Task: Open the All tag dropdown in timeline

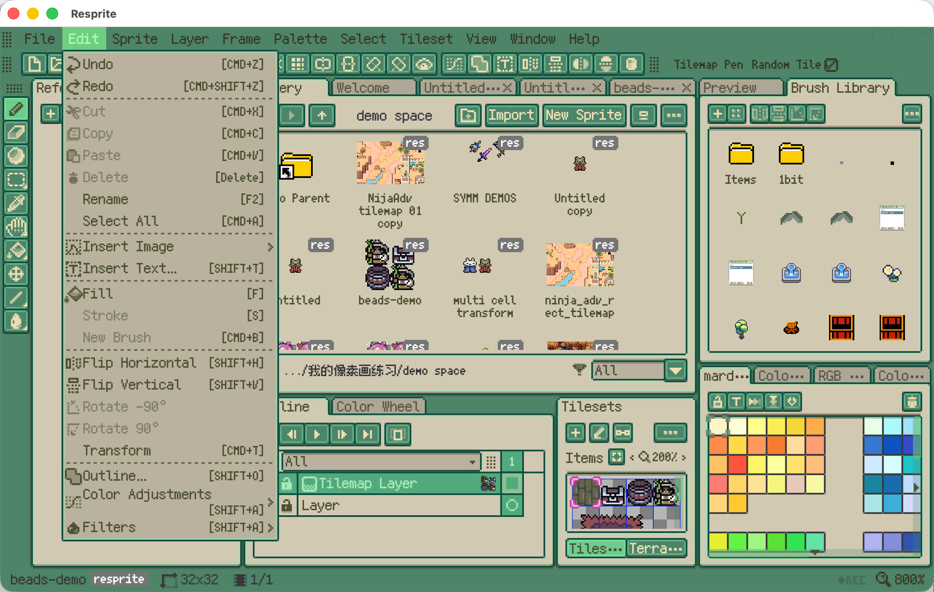Action: click(x=381, y=461)
